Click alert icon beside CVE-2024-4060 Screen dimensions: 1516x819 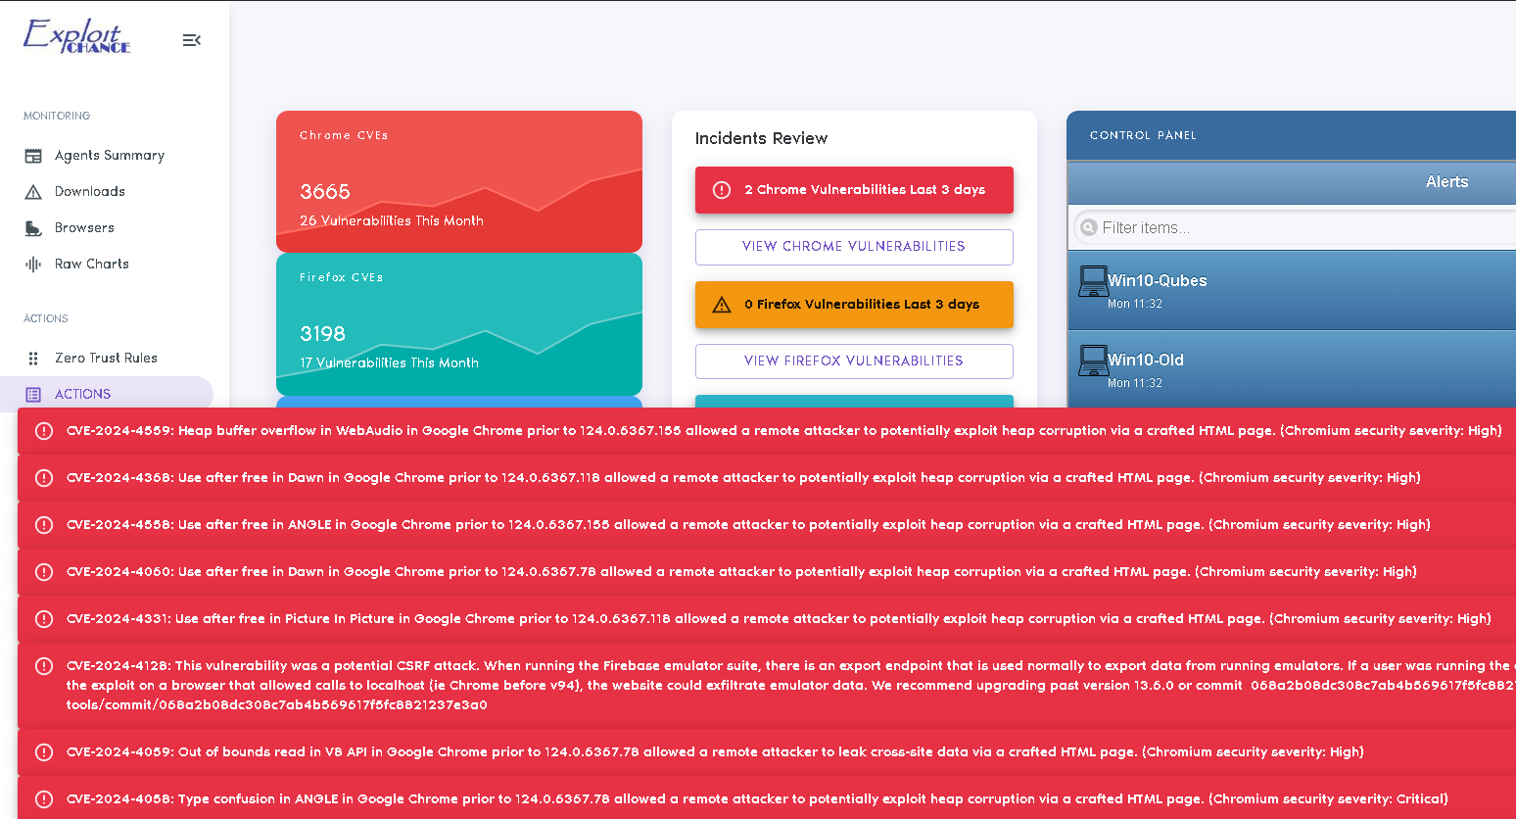click(x=44, y=572)
